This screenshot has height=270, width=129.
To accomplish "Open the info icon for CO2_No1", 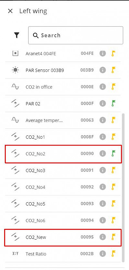I will tap(103, 137).
